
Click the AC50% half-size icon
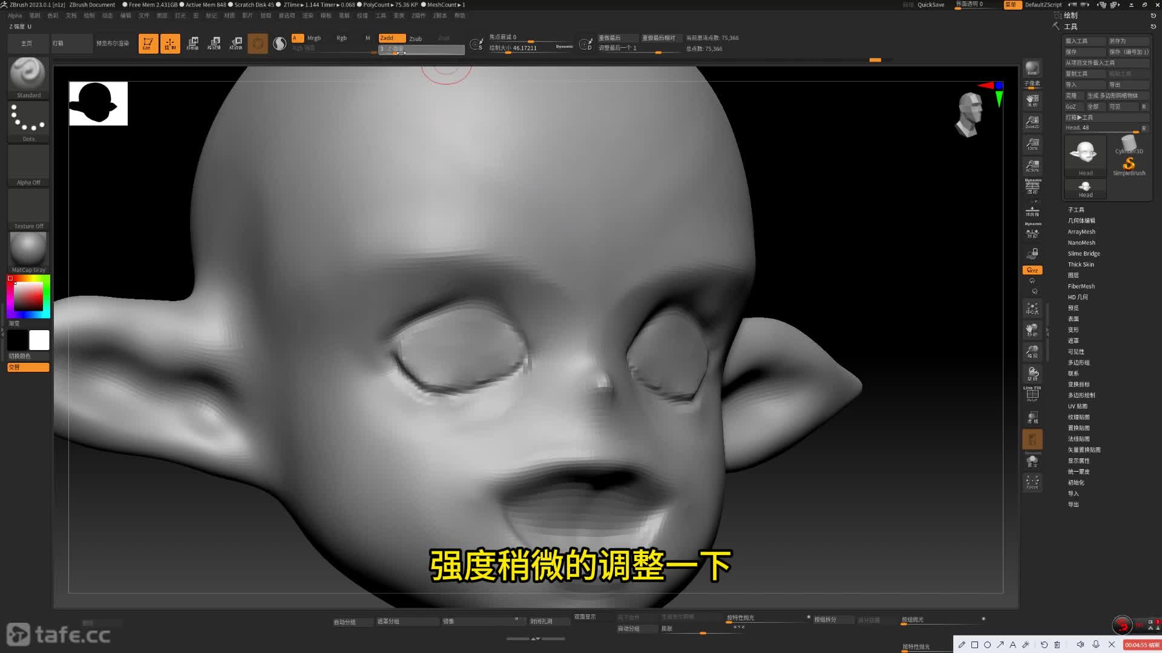1032,166
